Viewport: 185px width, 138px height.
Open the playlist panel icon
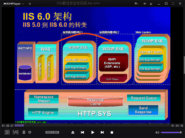pos(24,132)
